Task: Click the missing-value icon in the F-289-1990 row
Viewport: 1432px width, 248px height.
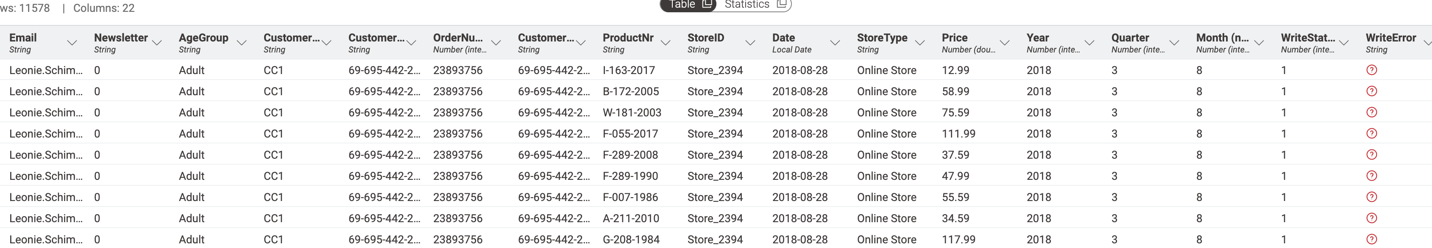Action: point(1371,176)
